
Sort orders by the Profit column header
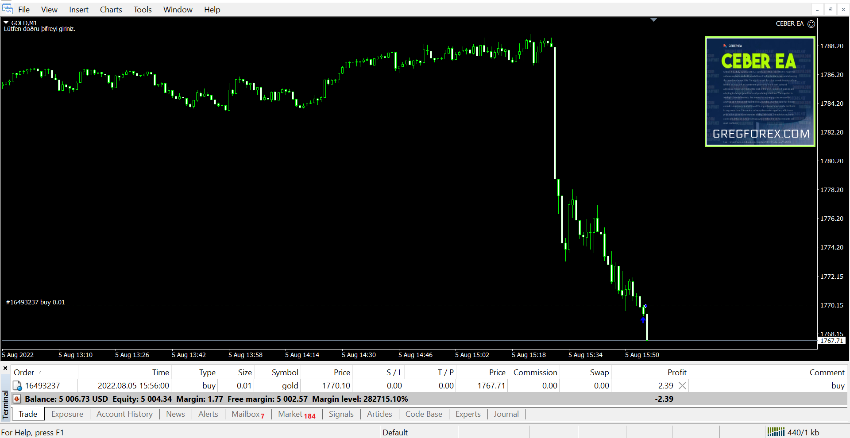[x=676, y=373]
